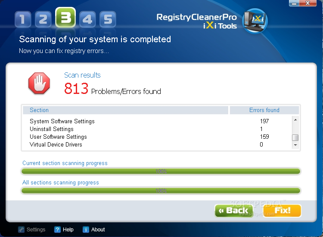Select the highlighted green step 3 icon

(65, 17)
